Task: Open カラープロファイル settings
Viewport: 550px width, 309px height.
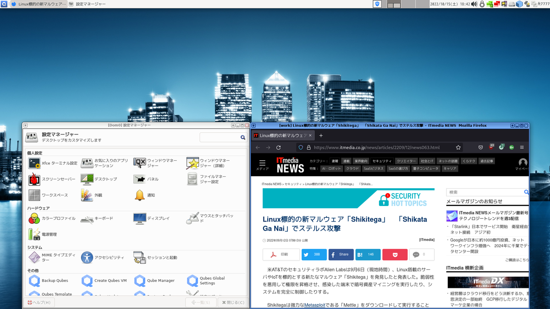Action: [52, 219]
